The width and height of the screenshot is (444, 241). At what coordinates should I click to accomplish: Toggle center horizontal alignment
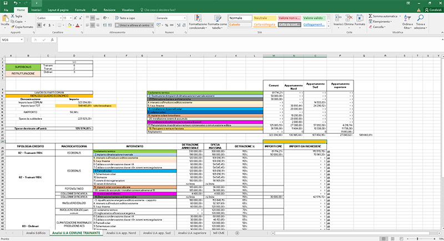coord(92,25)
